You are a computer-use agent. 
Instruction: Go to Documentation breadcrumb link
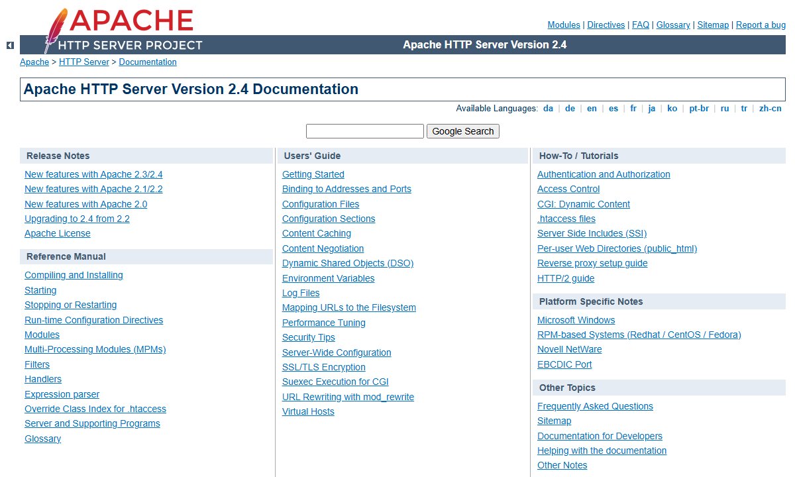(148, 62)
